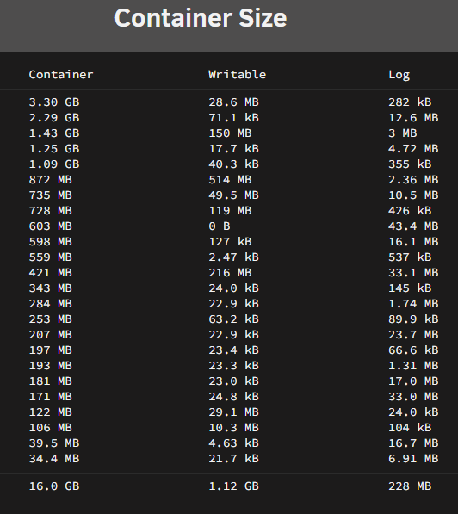The image size is (458, 514).
Task: Click the 6.91 MB log value
Action: pyautogui.click(x=413, y=459)
